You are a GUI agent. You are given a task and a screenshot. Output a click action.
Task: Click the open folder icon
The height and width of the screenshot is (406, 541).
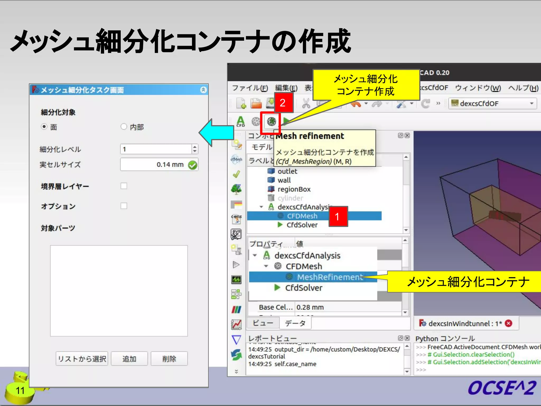[256, 103]
